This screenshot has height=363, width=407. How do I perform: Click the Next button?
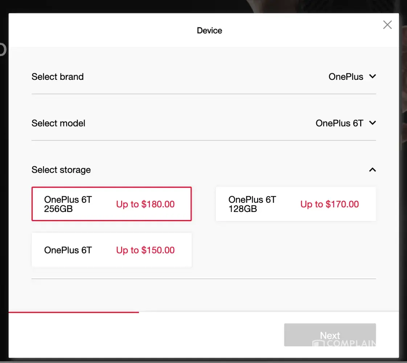click(x=330, y=335)
